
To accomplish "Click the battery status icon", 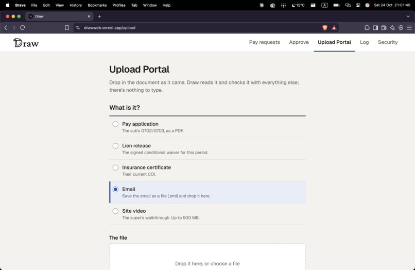I will click(x=336, y=5).
